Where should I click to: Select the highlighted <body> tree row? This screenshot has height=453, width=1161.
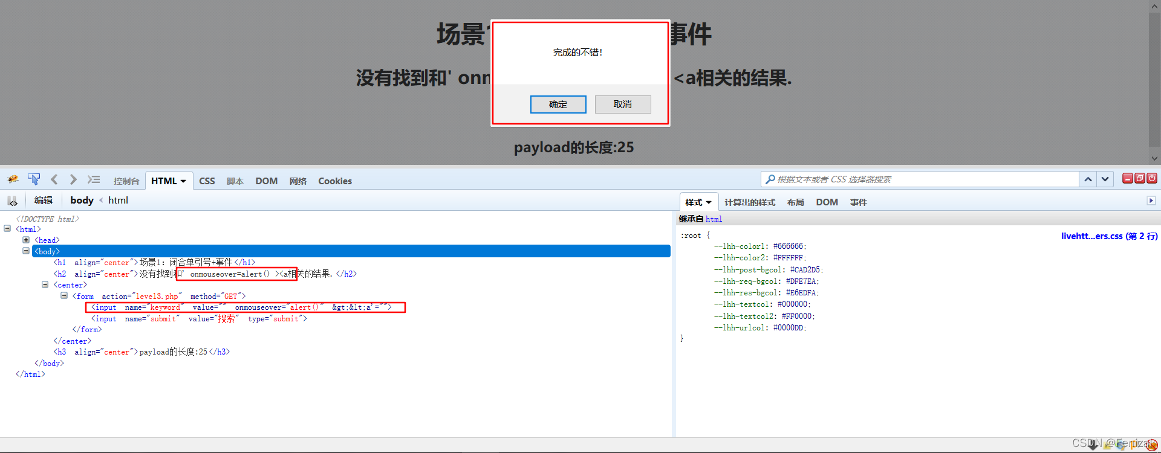pos(351,251)
